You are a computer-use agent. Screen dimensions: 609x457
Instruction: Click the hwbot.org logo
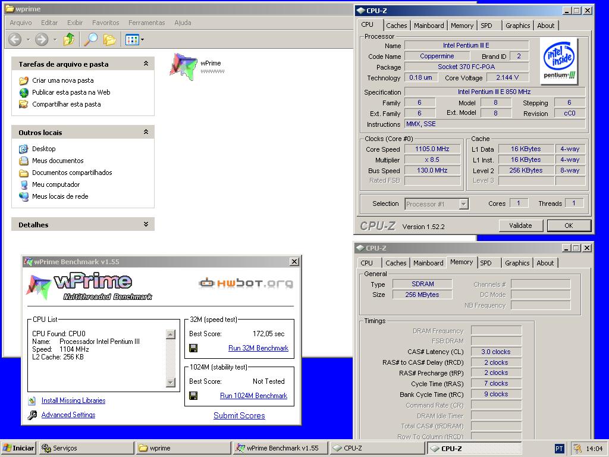click(246, 283)
